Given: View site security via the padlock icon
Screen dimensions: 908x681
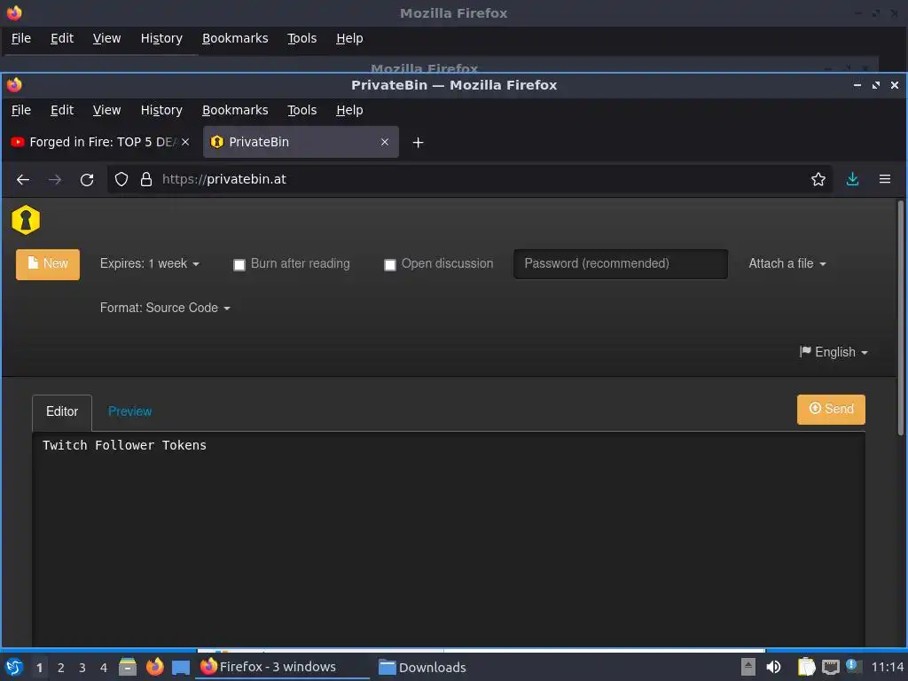Looking at the screenshot, I should (x=146, y=179).
